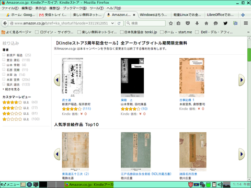Open the downloads arrow icon
251x188 pixels.
tap(197, 23)
